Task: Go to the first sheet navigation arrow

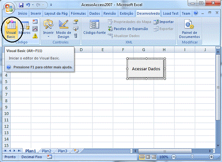Action: 5,151
